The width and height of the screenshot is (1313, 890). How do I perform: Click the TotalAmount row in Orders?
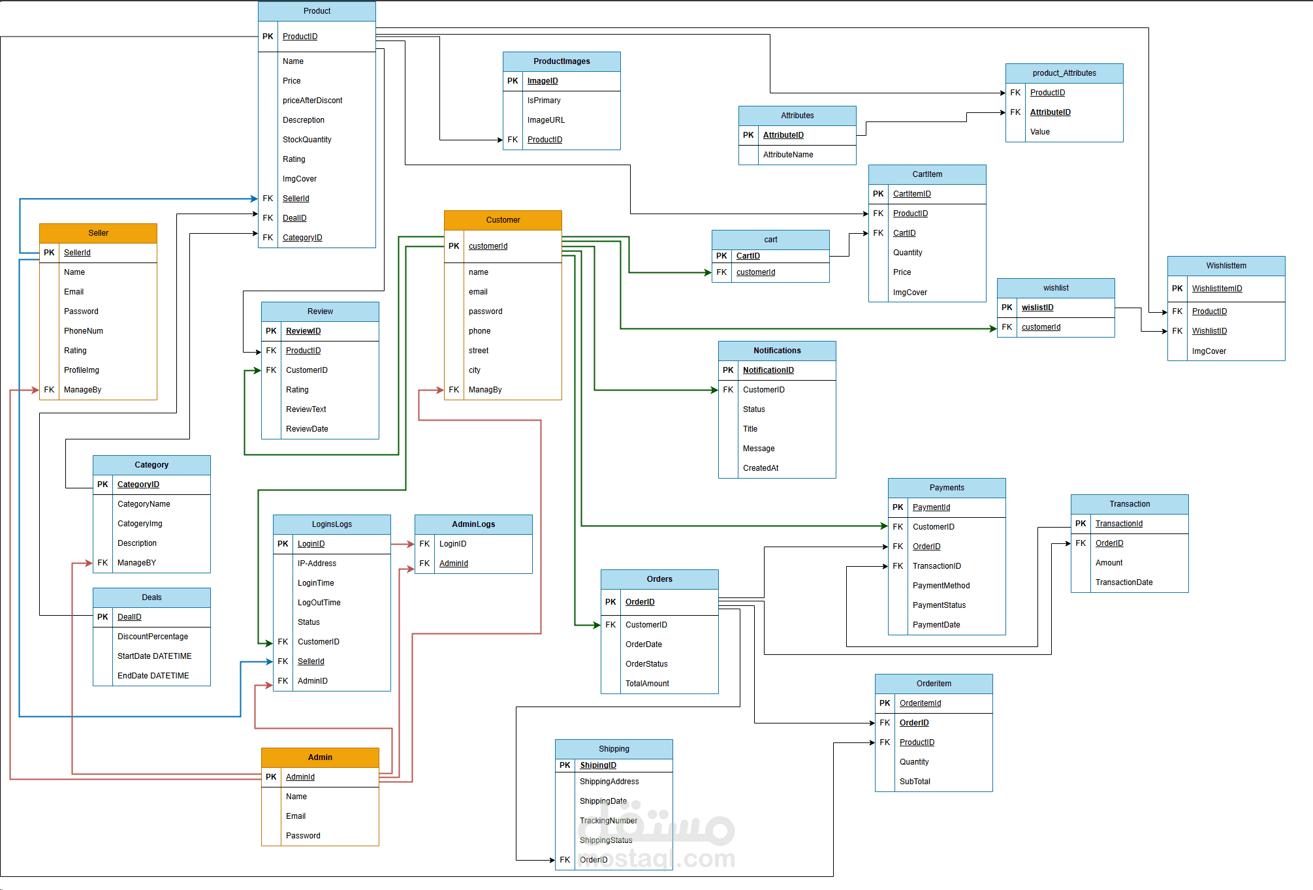[x=647, y=684]
